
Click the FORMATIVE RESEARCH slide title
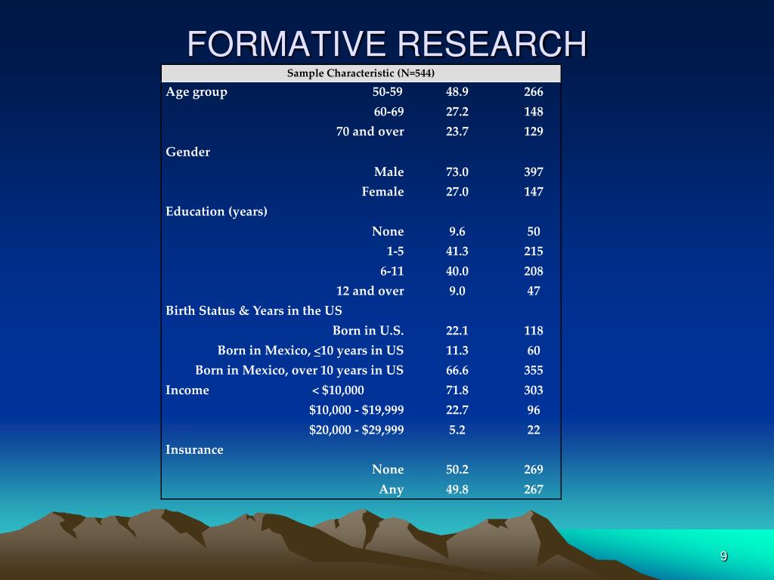(x=387, y=44)
